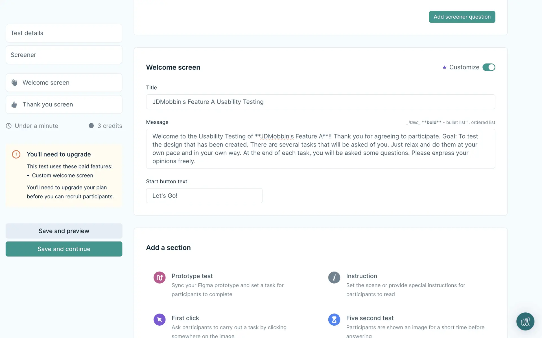Click the Prototype test section icon
This screenshot has height=338, width=542.
tap(159, 277)
